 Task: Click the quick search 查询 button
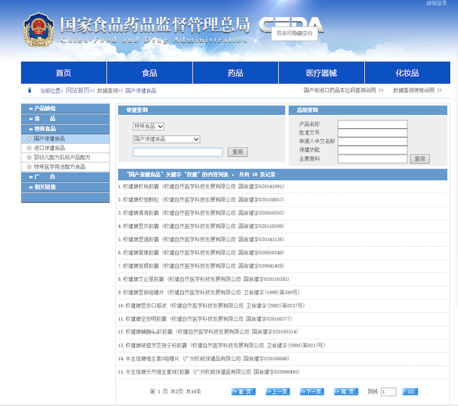pyautogui.click(x=238, y=152)
